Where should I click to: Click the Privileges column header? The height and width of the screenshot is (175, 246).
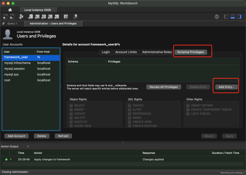(173, 62)
